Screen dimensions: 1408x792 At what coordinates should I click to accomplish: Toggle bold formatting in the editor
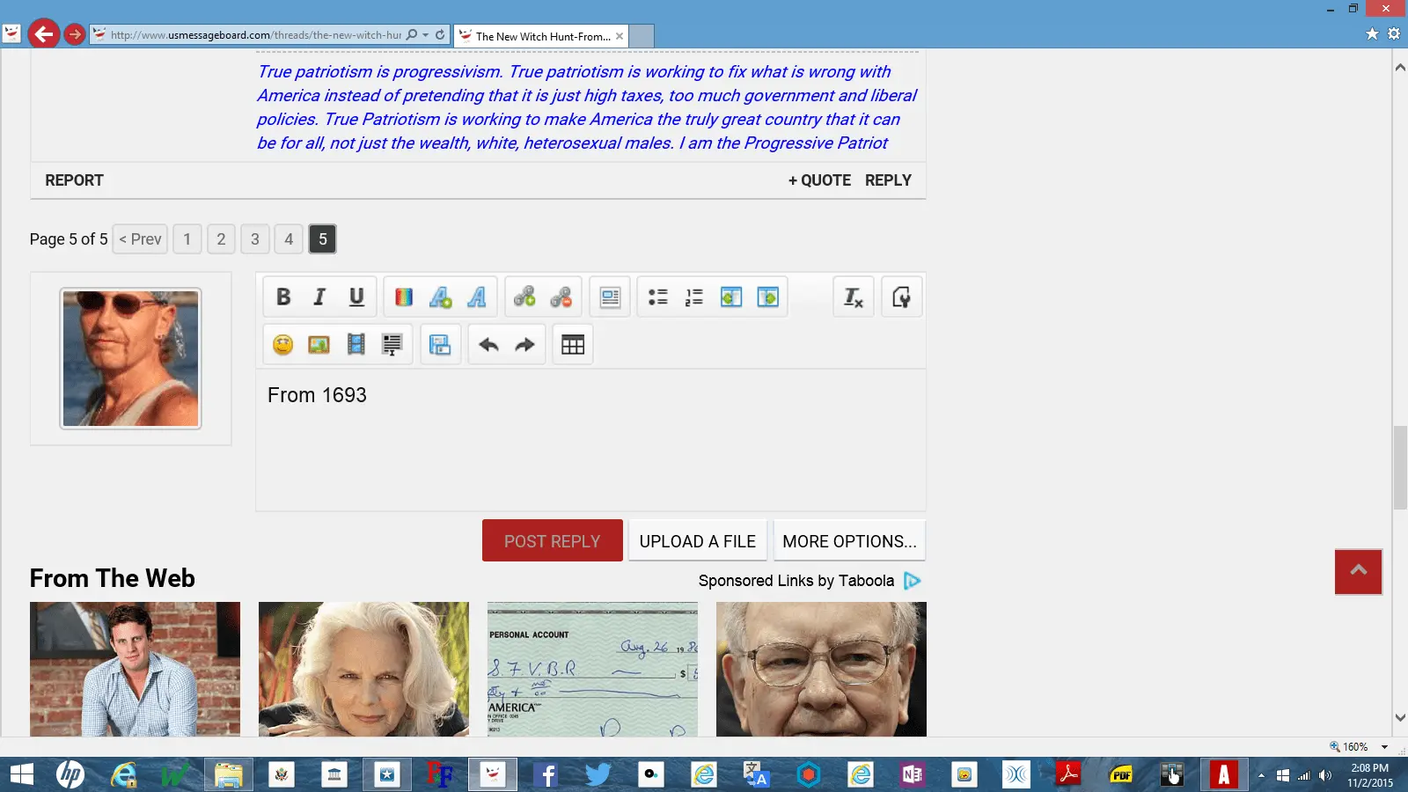[x=283, y=297]
